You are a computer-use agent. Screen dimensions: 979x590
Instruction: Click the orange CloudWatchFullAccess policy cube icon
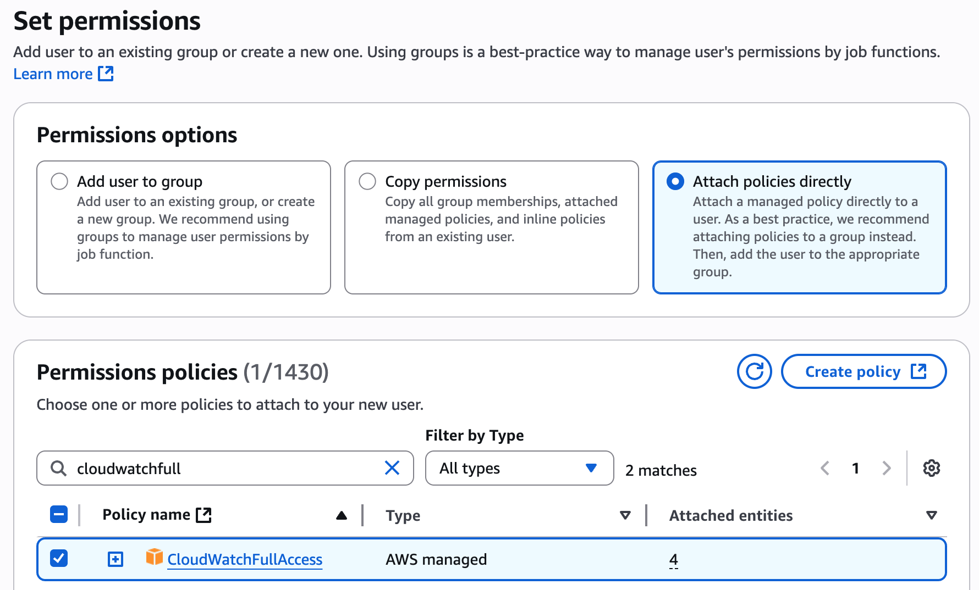[x=154, y=557]
